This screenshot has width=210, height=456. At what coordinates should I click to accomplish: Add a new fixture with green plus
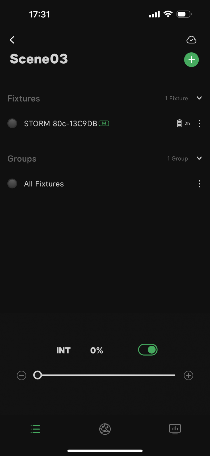click(x=192, y=60)
